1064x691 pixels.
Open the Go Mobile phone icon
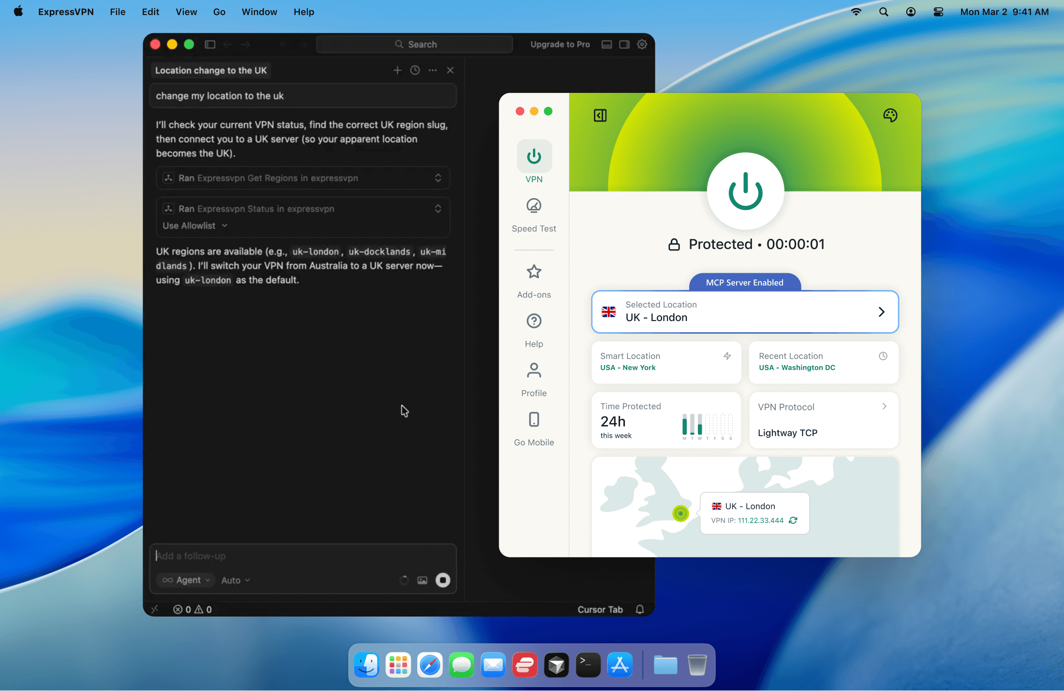[x=534, y=420]
